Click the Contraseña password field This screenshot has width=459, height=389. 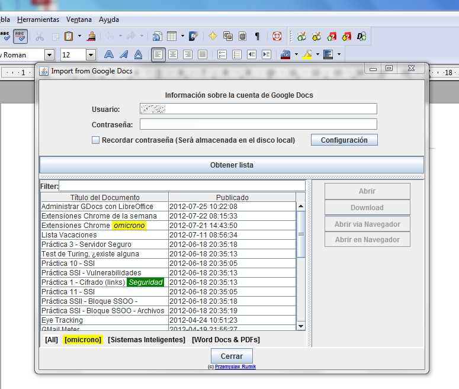click(x=258, y=124)
